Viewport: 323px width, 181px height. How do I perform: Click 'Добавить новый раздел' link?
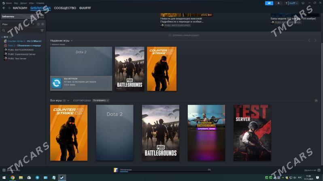coord(184,35)
